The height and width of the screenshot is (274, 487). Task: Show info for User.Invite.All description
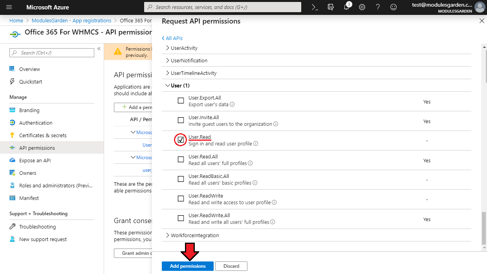click(276, 124)
